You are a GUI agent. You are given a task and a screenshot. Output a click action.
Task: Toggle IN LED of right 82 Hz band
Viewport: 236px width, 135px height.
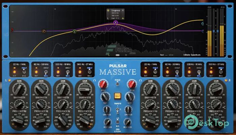click(x=167, y=72)
